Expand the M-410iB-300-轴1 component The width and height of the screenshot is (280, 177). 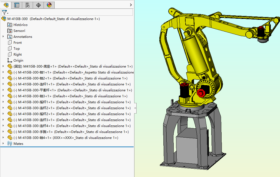(x=3, y=72)
